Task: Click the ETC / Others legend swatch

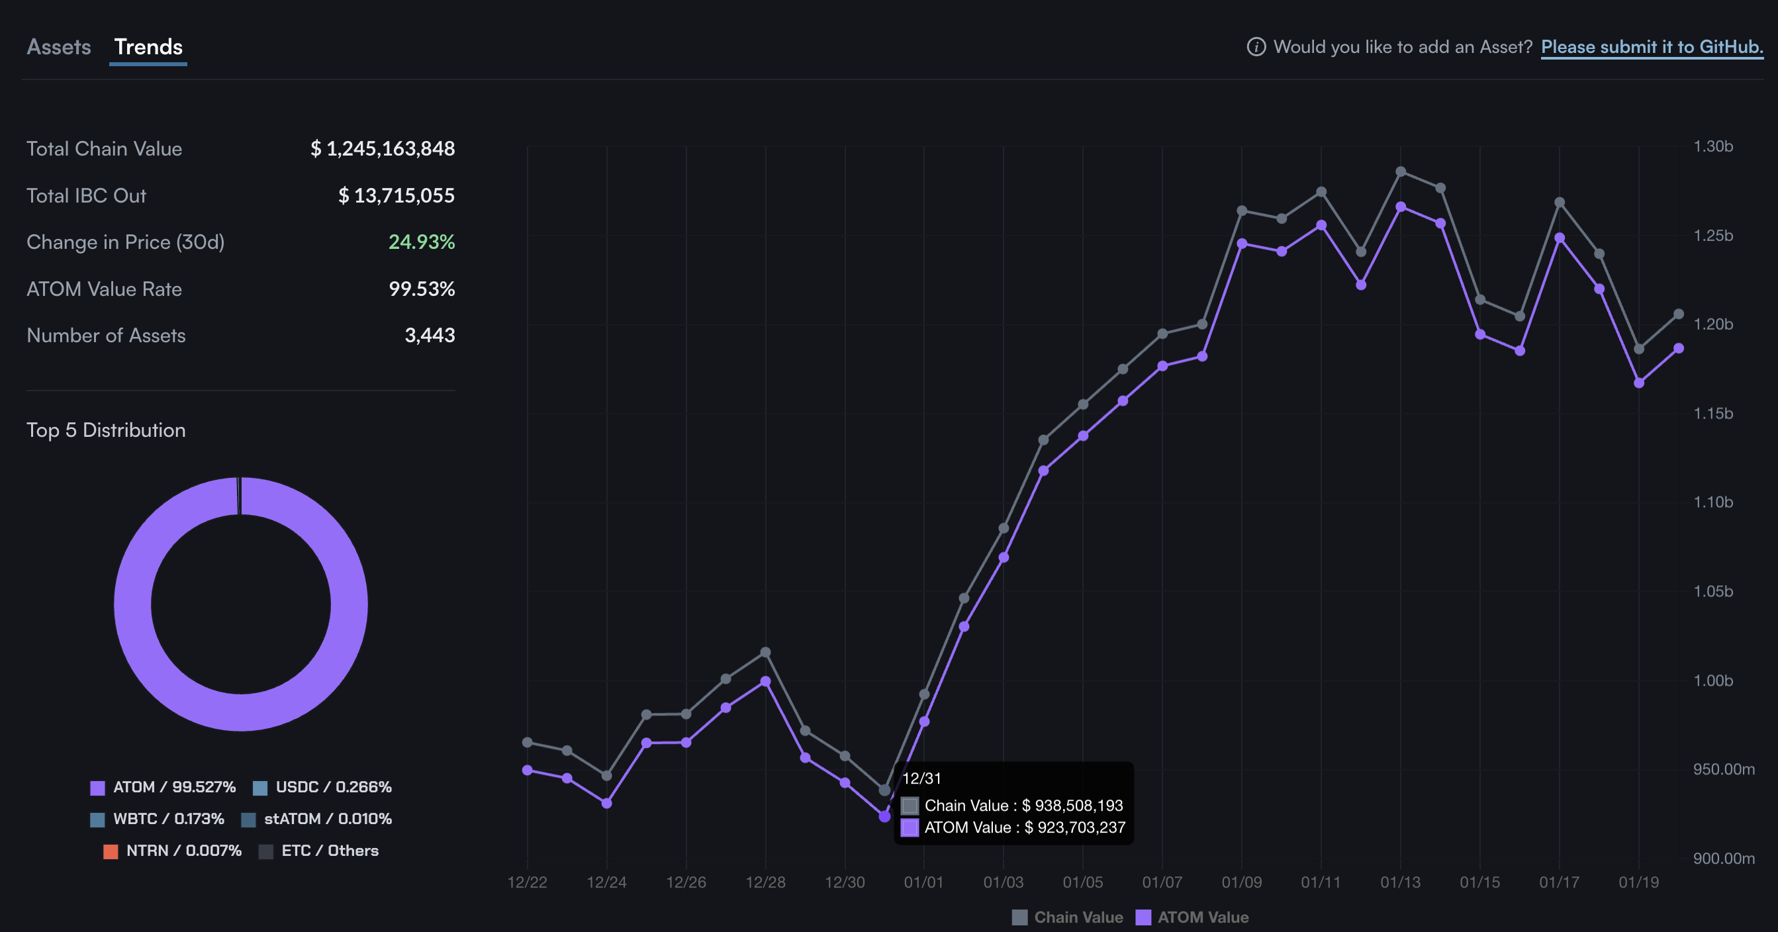Action: [265, 851]
